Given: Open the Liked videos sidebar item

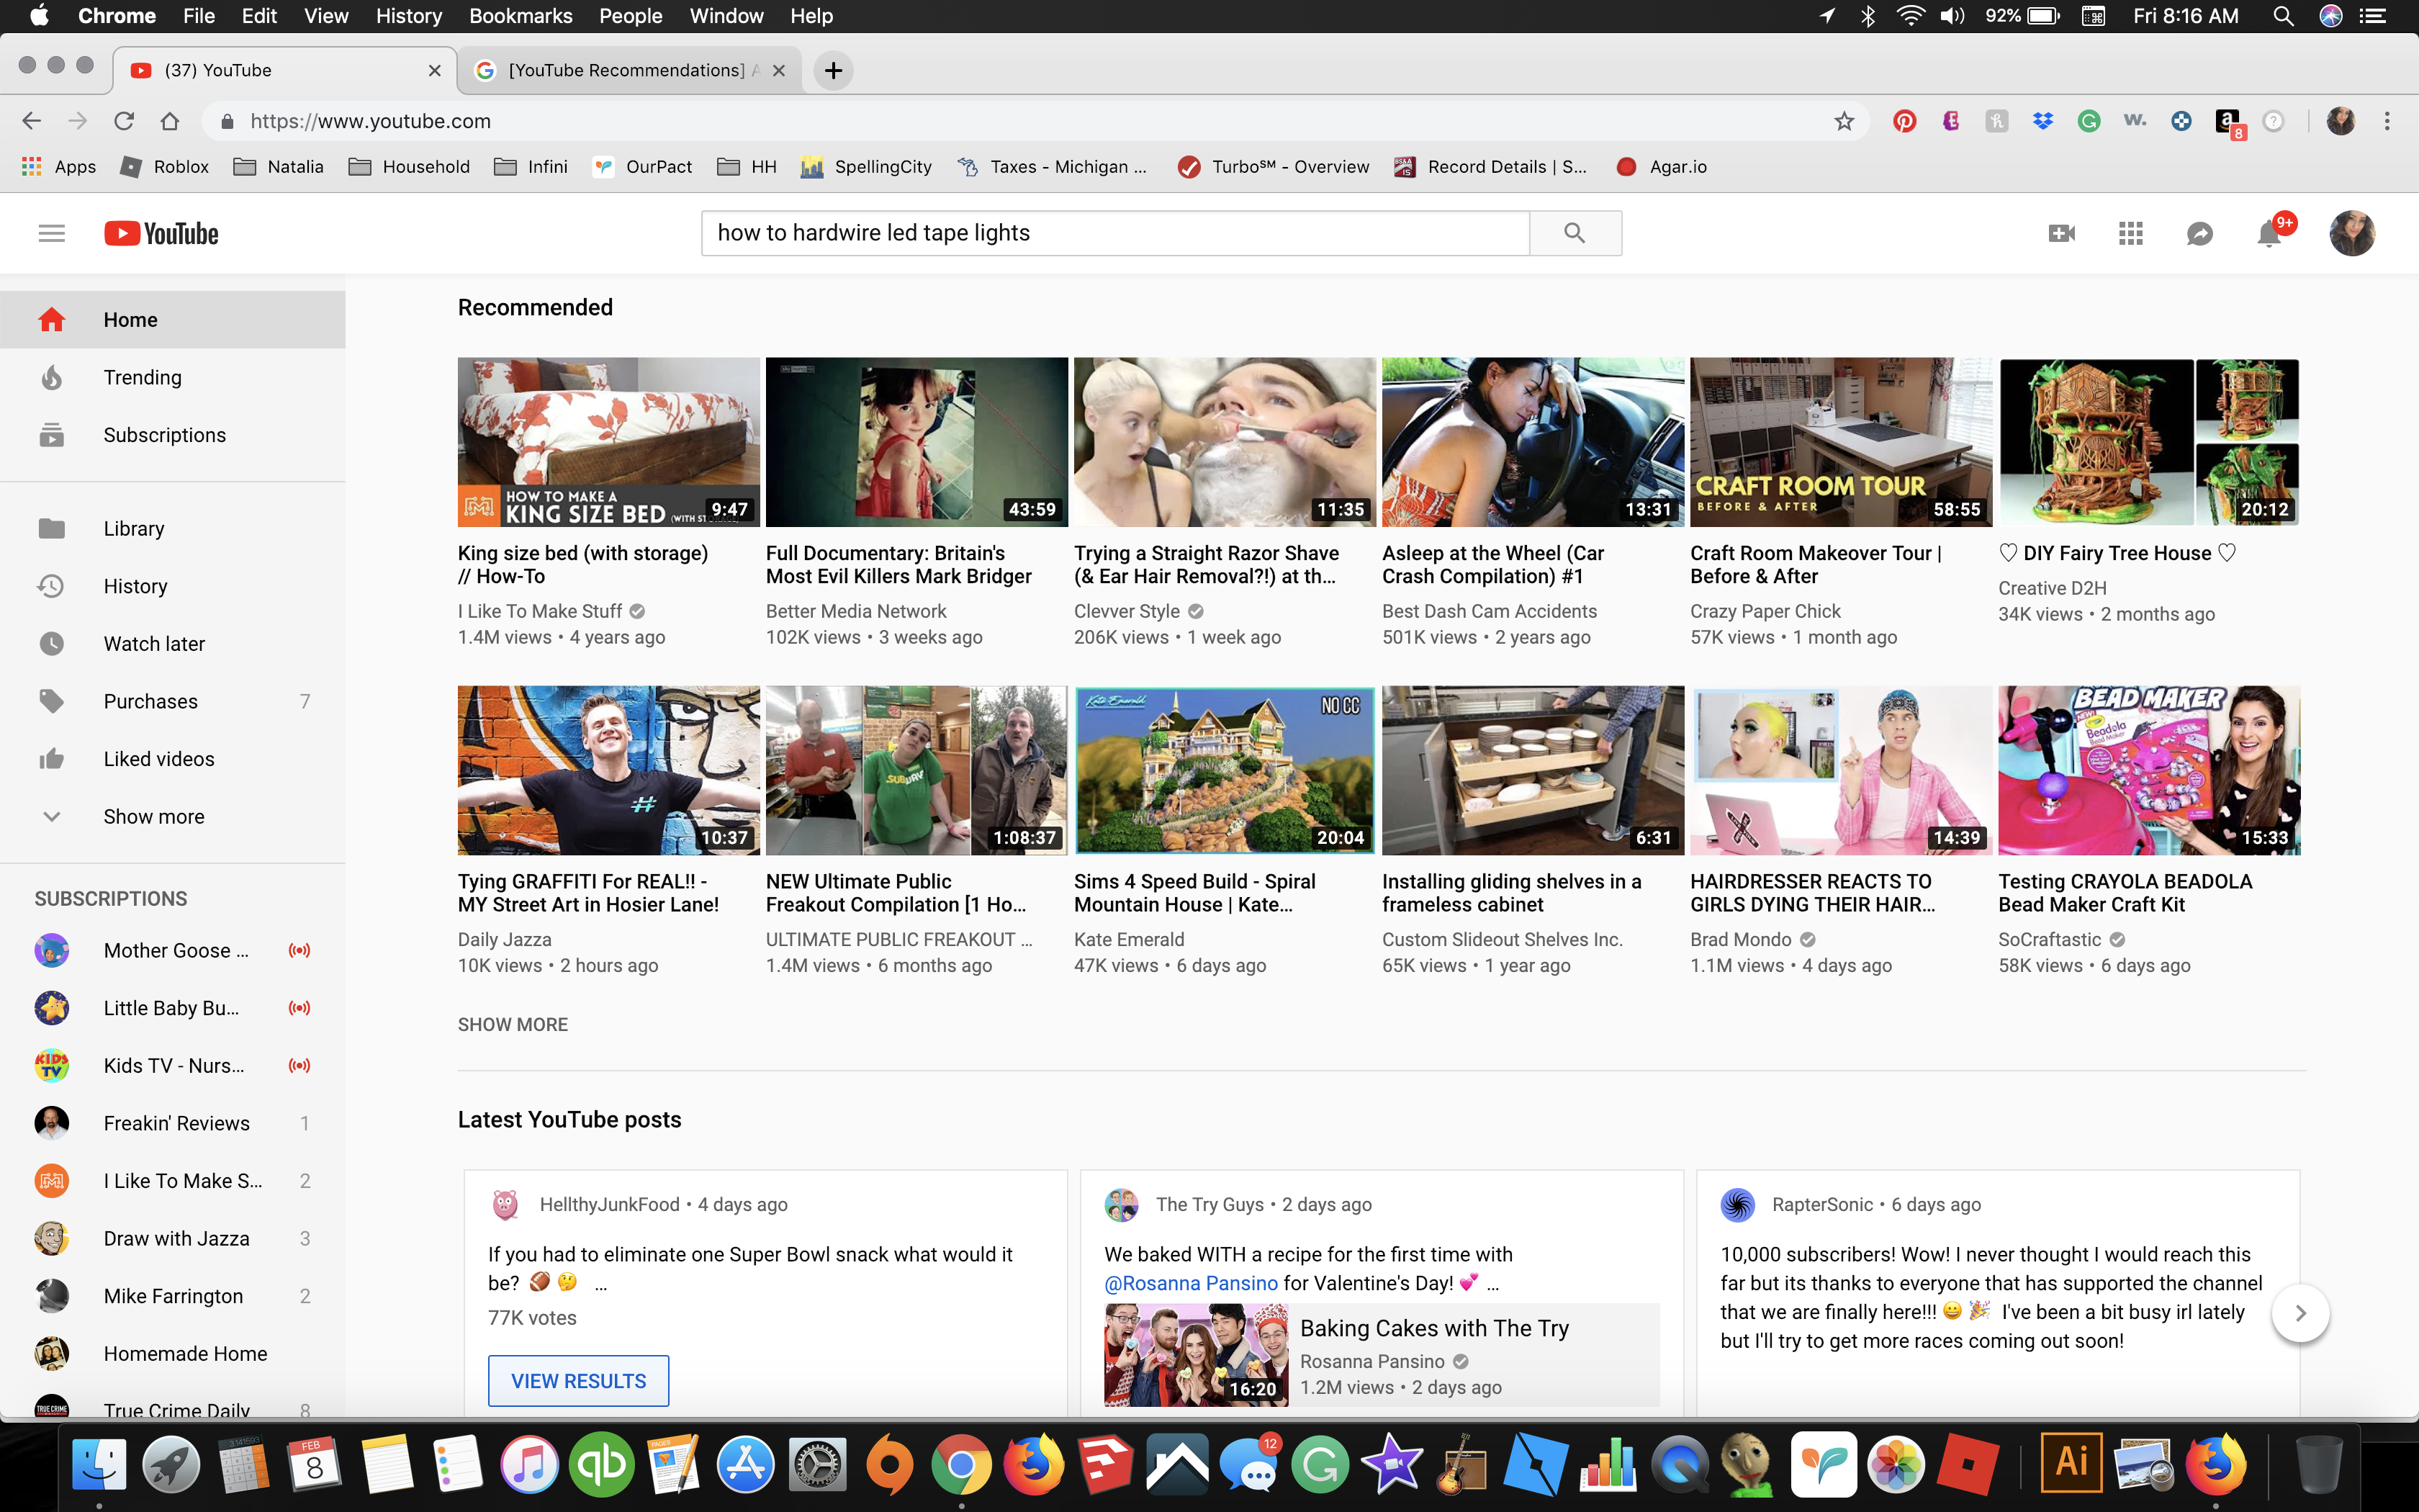Looking at the screenshot, I should pyautogui.click(x=157, y=757).
